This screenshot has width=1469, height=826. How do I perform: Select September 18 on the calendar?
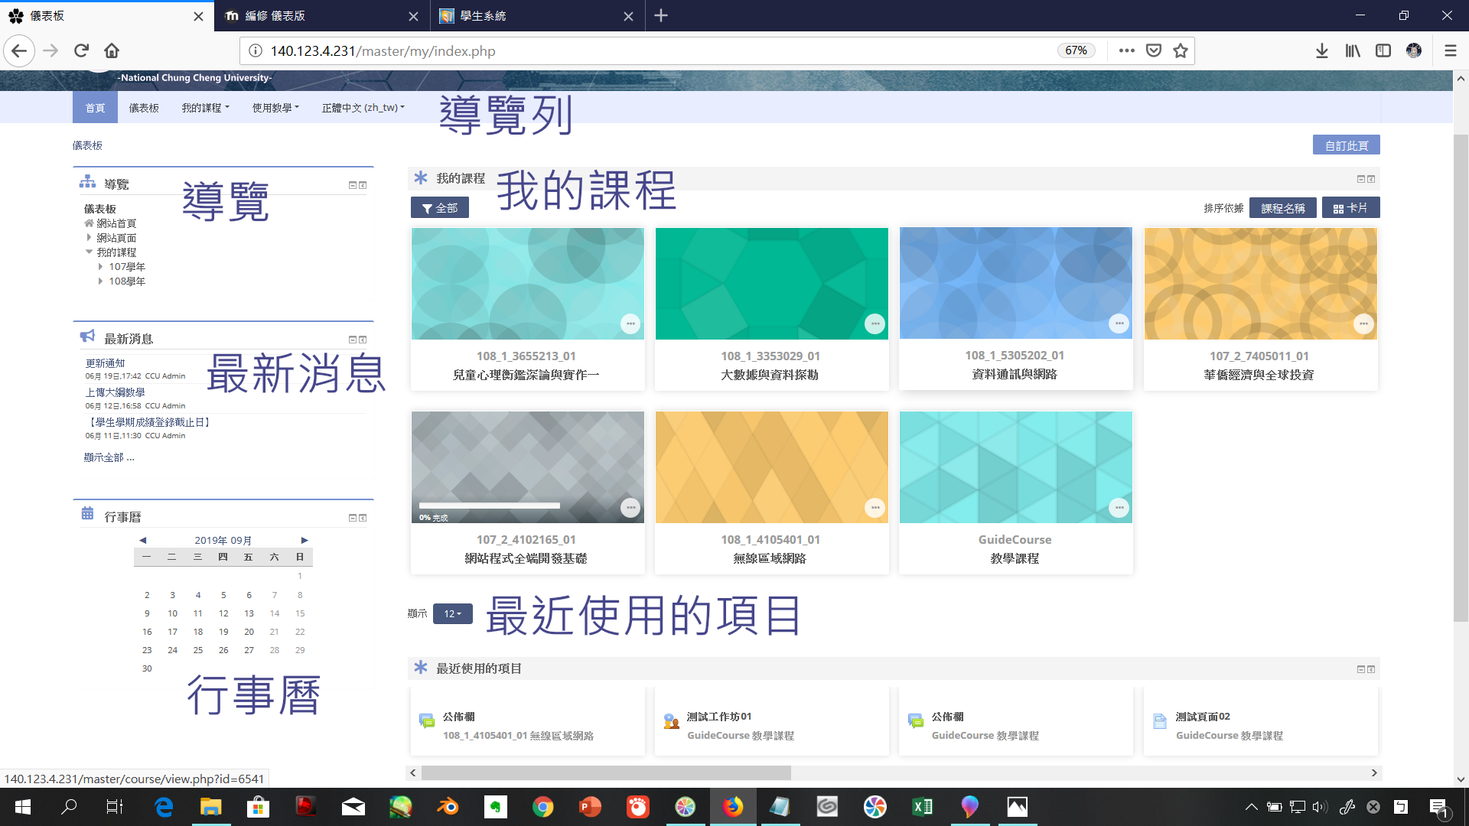[197, 631]
